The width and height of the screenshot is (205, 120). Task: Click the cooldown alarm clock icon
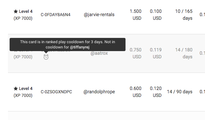click(46, 57)
